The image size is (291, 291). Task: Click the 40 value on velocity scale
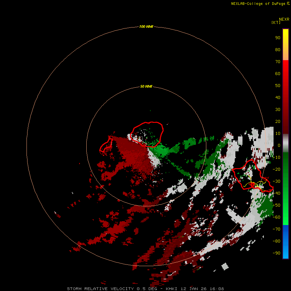(x=278, y=97)
